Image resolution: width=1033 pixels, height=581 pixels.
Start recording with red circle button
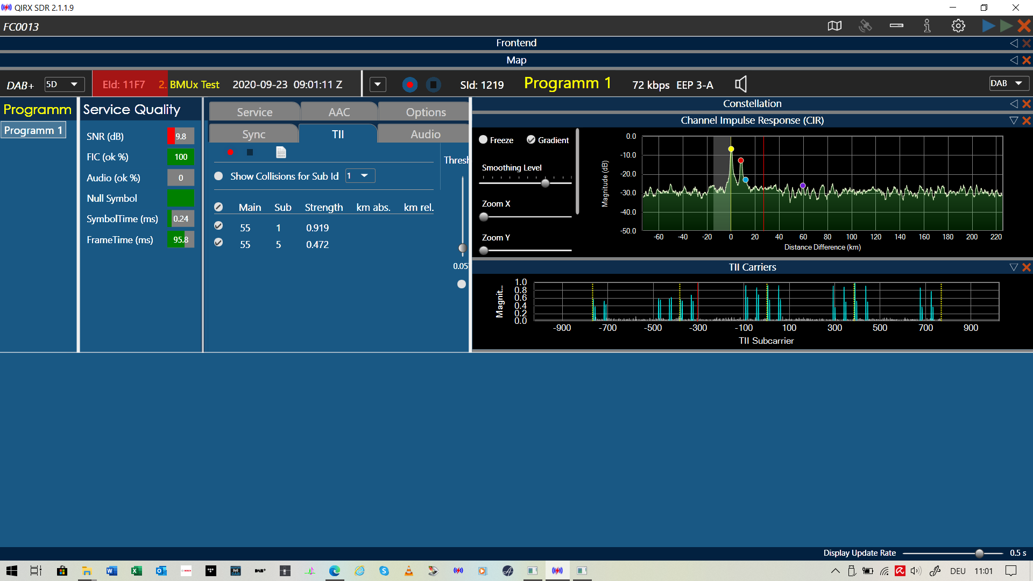(x=410, y=84)
